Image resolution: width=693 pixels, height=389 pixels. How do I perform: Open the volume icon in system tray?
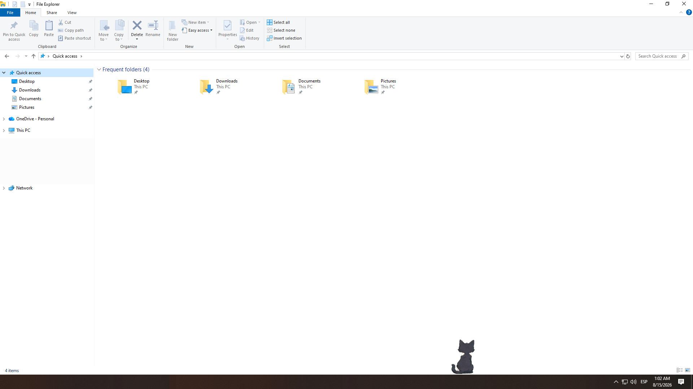point(633,382)
